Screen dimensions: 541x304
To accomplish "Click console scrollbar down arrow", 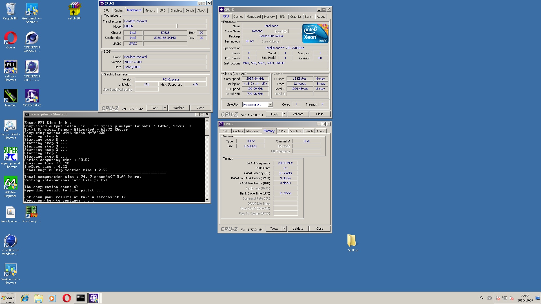I will pyautogui.click(x=207, y=200).
